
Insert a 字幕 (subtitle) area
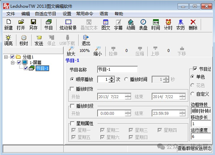118,25
